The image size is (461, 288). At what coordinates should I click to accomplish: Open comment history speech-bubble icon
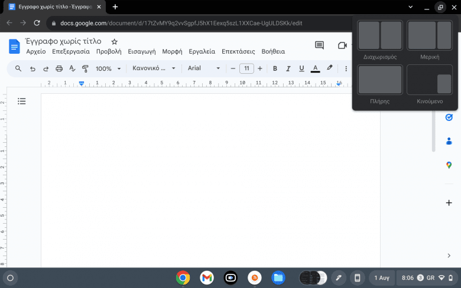(319, 45)
